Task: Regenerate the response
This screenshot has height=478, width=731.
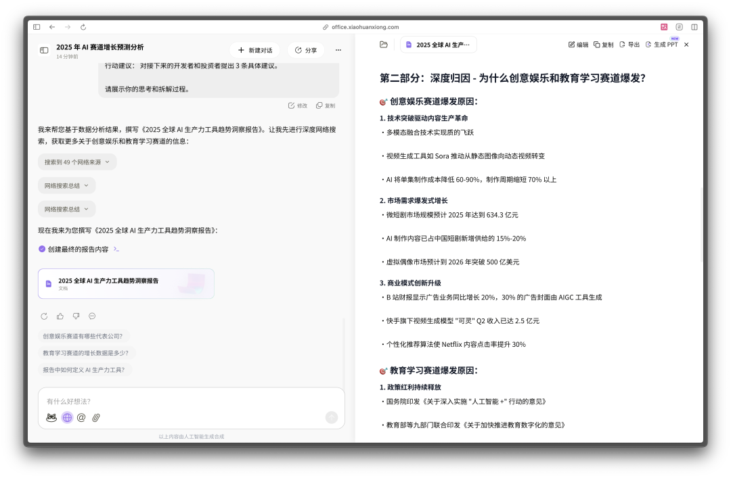Action: tap(44, 316)
